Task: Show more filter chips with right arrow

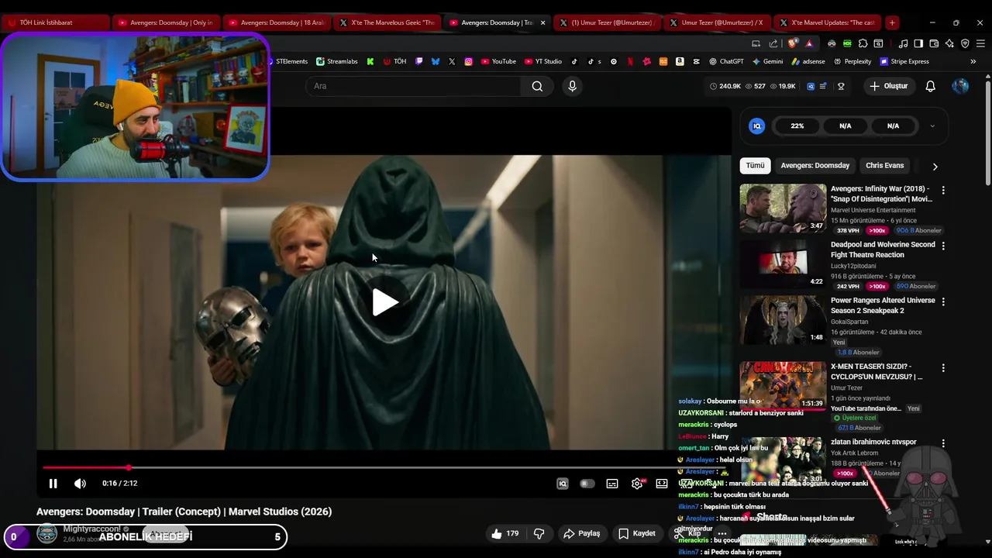Action: (x=935, y=166)
